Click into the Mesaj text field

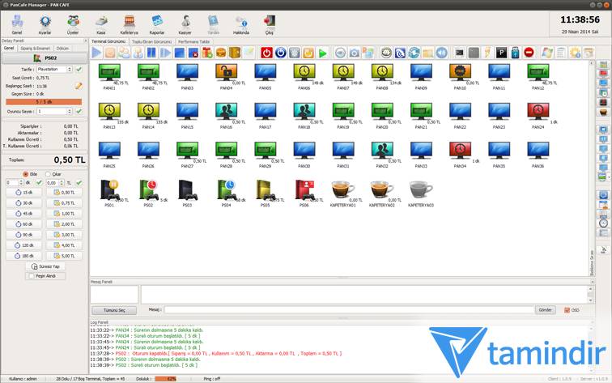pyautogui.click(x=348, y=309)
